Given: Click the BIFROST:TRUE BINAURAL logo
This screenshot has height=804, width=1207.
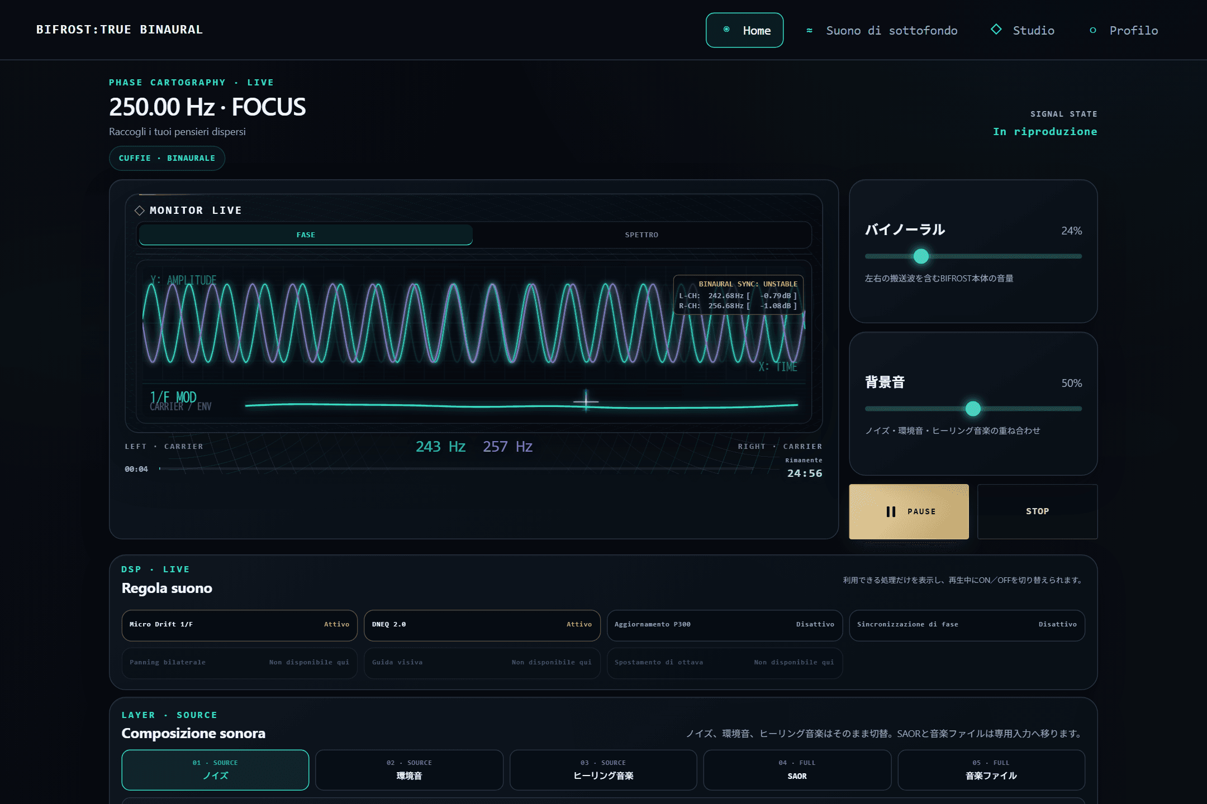Looking at the screenshot, I should [x=120, y=30].
